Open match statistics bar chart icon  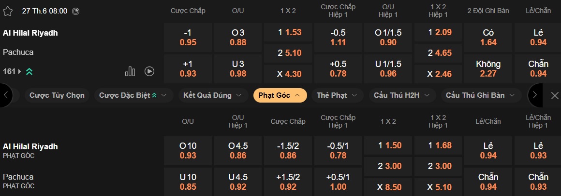coord(130,71)
